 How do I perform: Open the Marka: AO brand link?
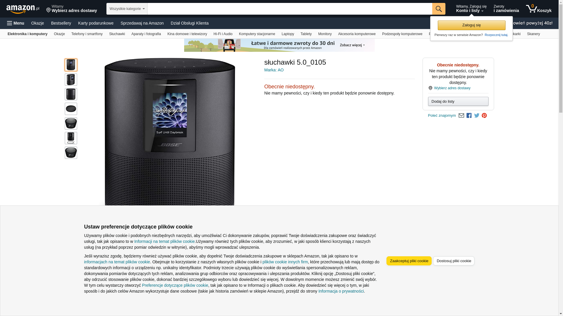coord(274,70)
